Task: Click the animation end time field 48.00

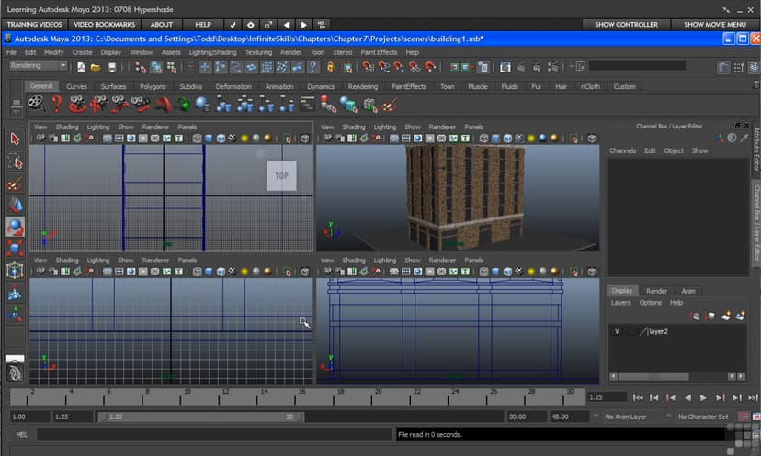Action: (568, 417)
